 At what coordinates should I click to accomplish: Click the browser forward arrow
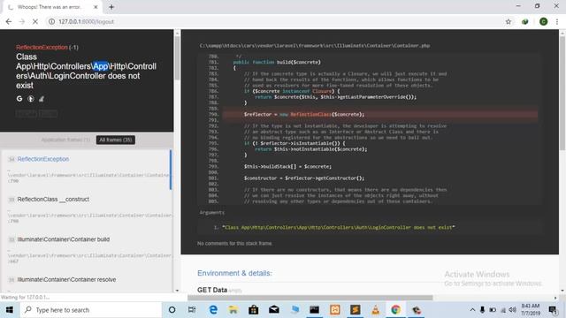coord(22,21)
